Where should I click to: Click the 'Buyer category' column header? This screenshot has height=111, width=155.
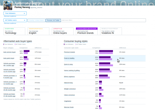pyautogui.click(x=9, y=48)
